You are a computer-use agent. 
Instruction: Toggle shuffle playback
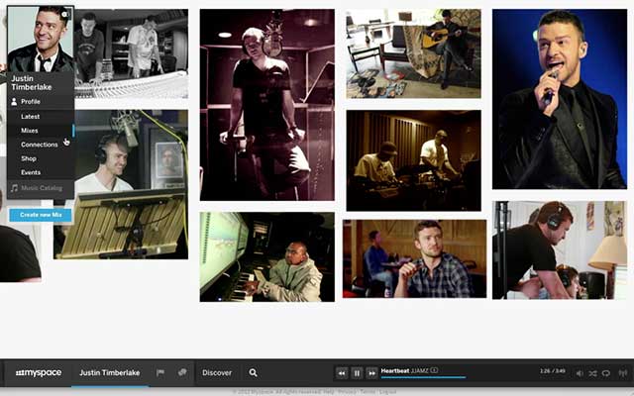(592, 373)
